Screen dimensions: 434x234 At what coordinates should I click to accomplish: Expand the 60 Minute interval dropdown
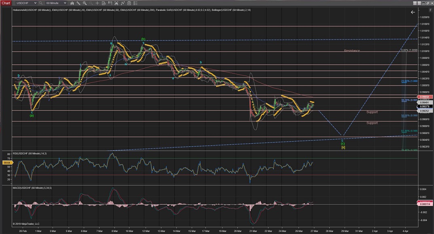click(65, 3)
